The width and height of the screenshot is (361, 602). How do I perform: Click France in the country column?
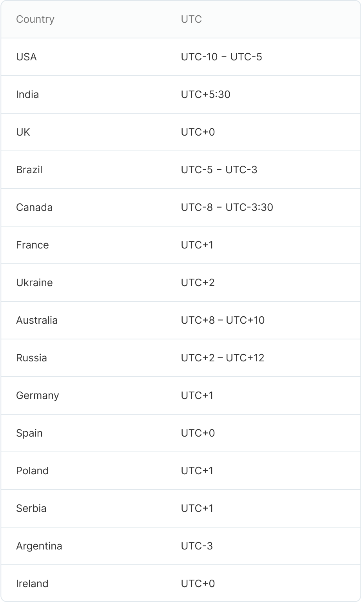33,245
